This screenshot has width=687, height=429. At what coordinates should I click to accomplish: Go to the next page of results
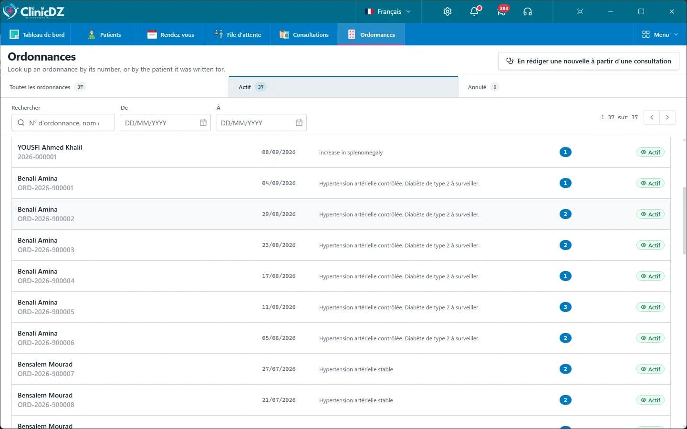click(667, 117)
